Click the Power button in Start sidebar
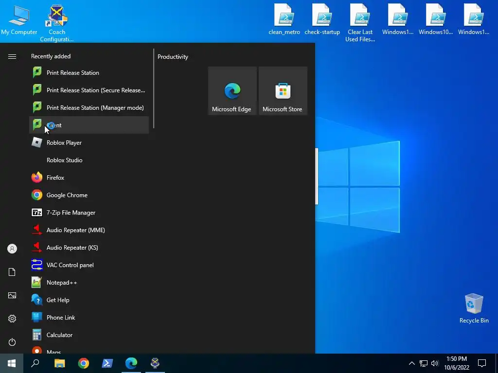This screenshot has height=373, width=498. coord(12,342)
